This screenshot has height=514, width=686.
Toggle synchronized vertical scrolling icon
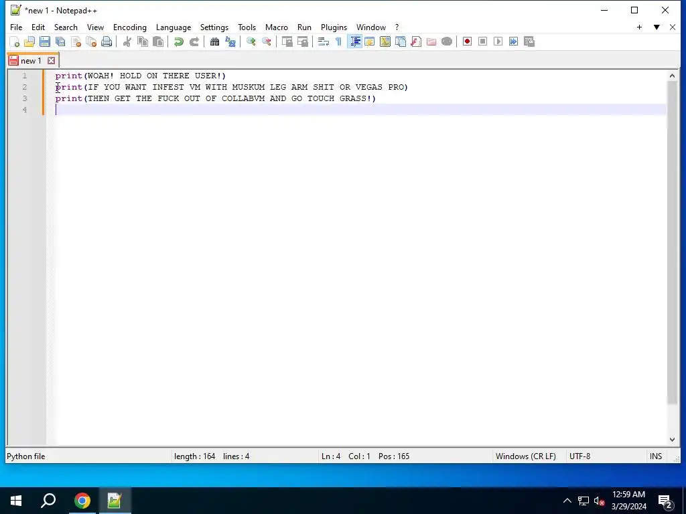pos(287,41)
